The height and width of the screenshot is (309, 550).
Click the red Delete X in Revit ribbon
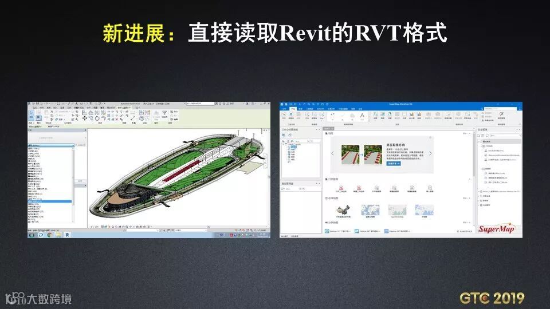(x=117, y=120)
